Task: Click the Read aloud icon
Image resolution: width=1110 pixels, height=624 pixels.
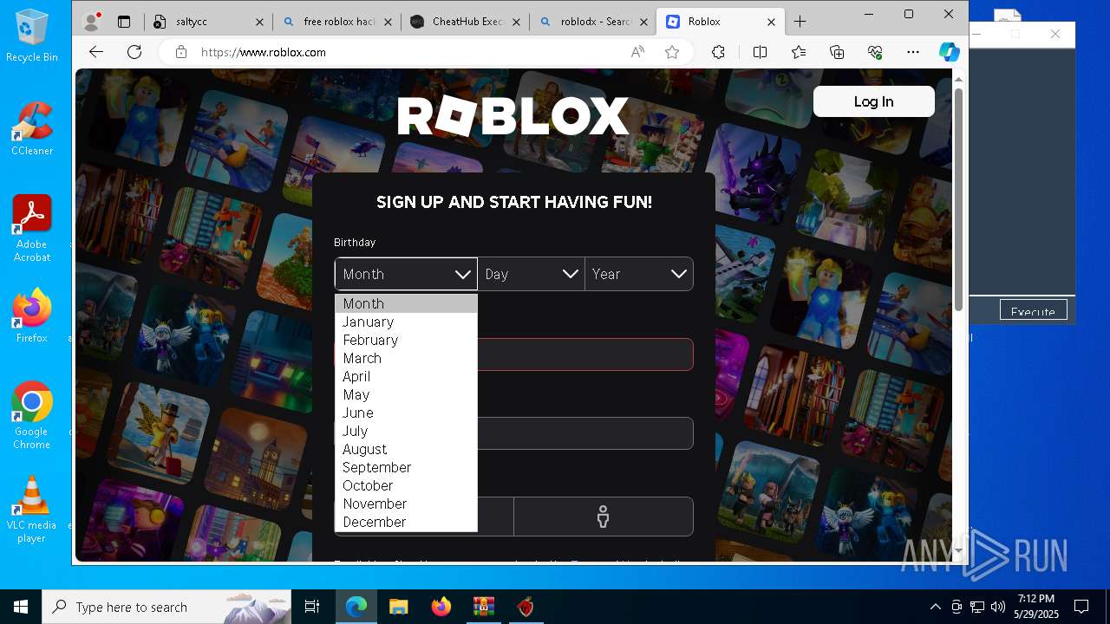Action: point(638,52)
